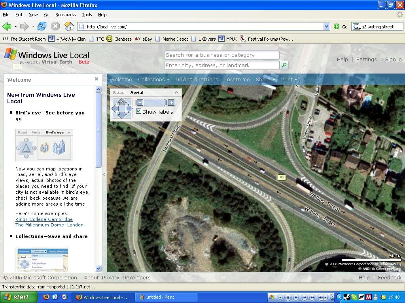Image resolution: width=405 pixels, height=303 pixels.
Task: Collapse the side panel with the left arrow handle
Action: 104,174
